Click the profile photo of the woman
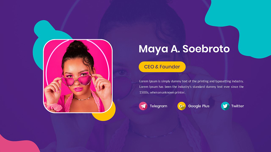Image resolution: width=271 pixels, height=152 pixels. (78, 76)
